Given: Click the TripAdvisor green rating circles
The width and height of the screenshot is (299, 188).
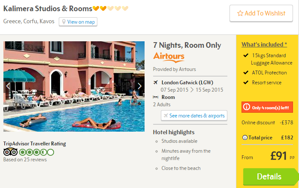Looking at the screenshot, I should [x=36, y=152].
